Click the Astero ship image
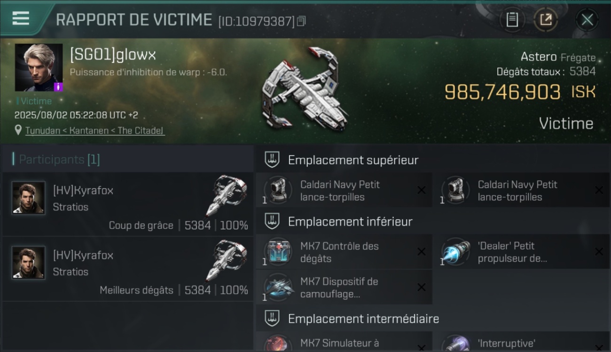 (x=305, y=89)
